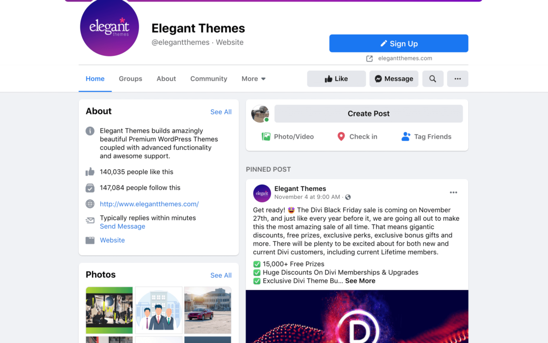Open the Groups tab

pyautogui.click(x=130, y=79)
